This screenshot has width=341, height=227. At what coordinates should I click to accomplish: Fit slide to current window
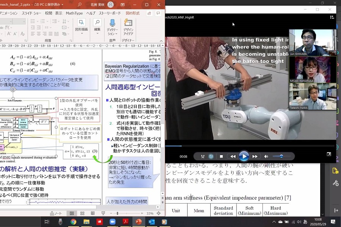coord(158,213)
